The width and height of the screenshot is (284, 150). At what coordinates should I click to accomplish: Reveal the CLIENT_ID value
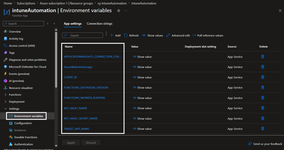click(142, 77)
